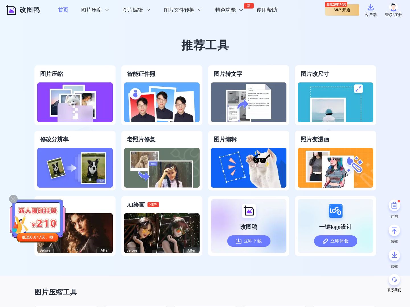The image size is (410, 307).
Task: Jump to bottom with 底部 arrow icon
Action: 394,255
